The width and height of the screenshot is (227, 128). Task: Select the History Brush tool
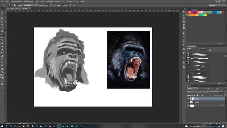tap(2, 40)
